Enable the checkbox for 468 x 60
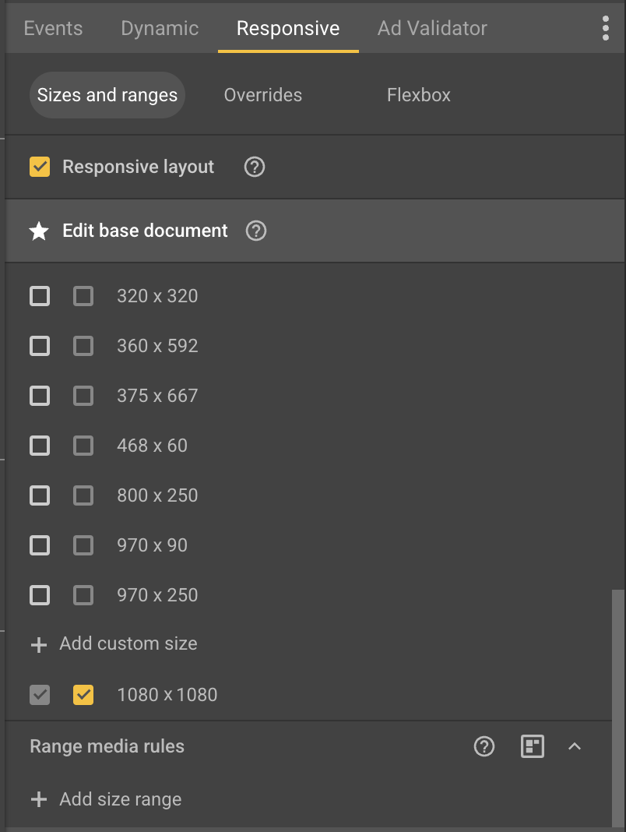The height and width of the screenshot is (832, 626). [40, 446]
